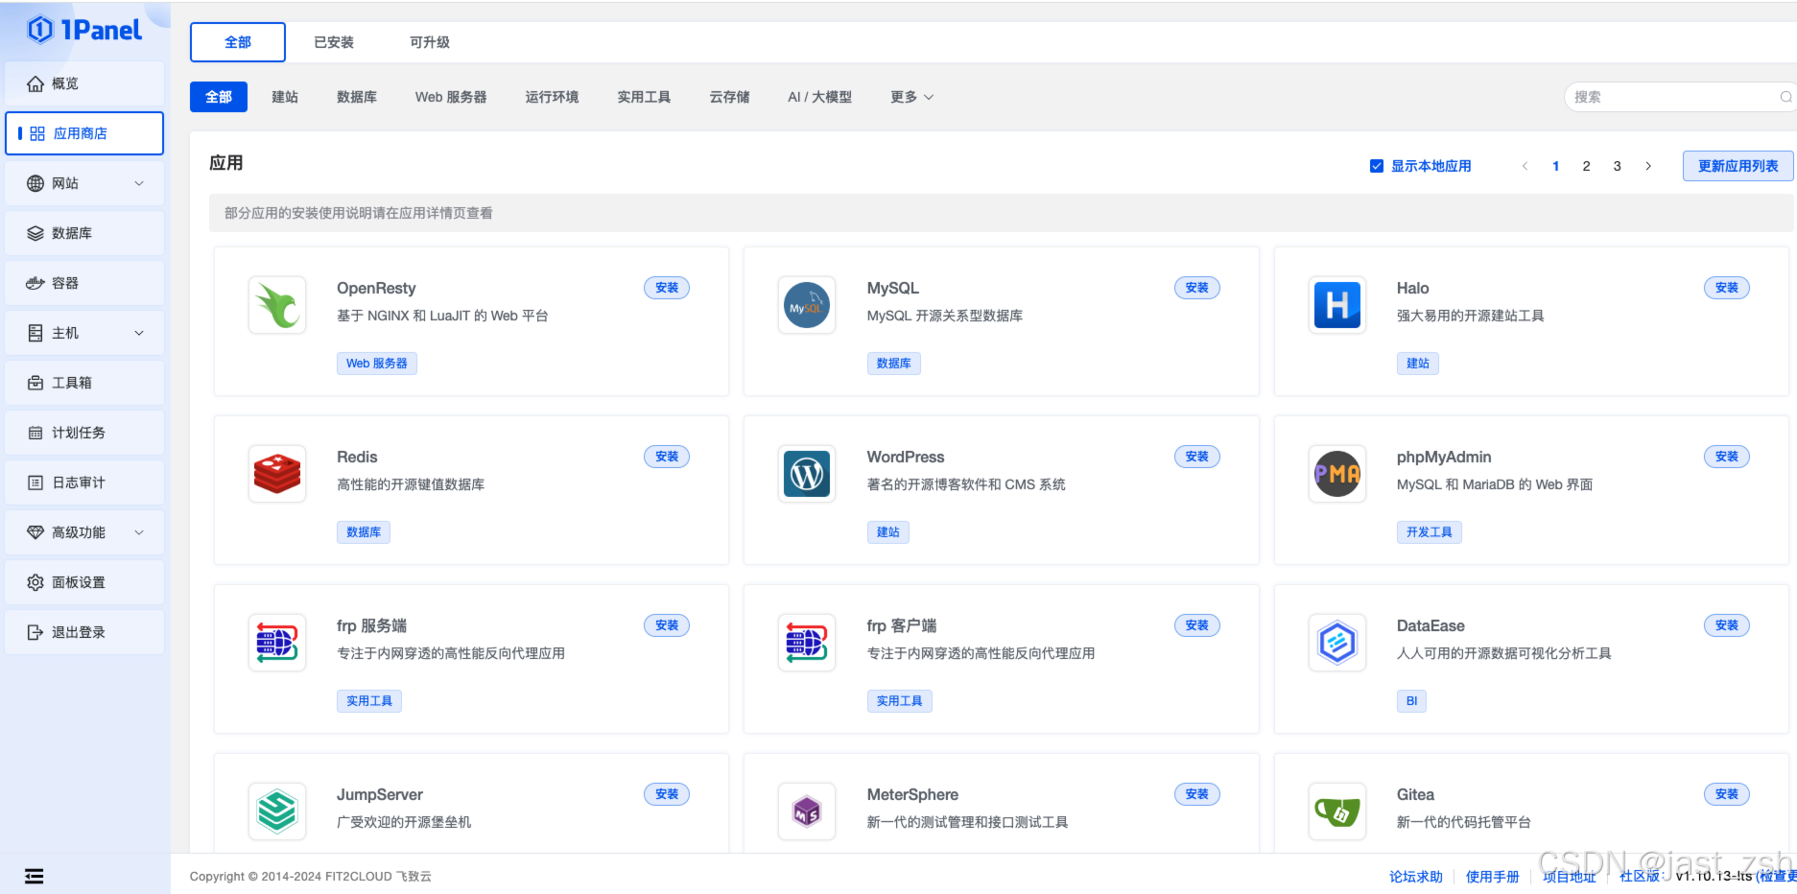Go to page 3

1618,166
